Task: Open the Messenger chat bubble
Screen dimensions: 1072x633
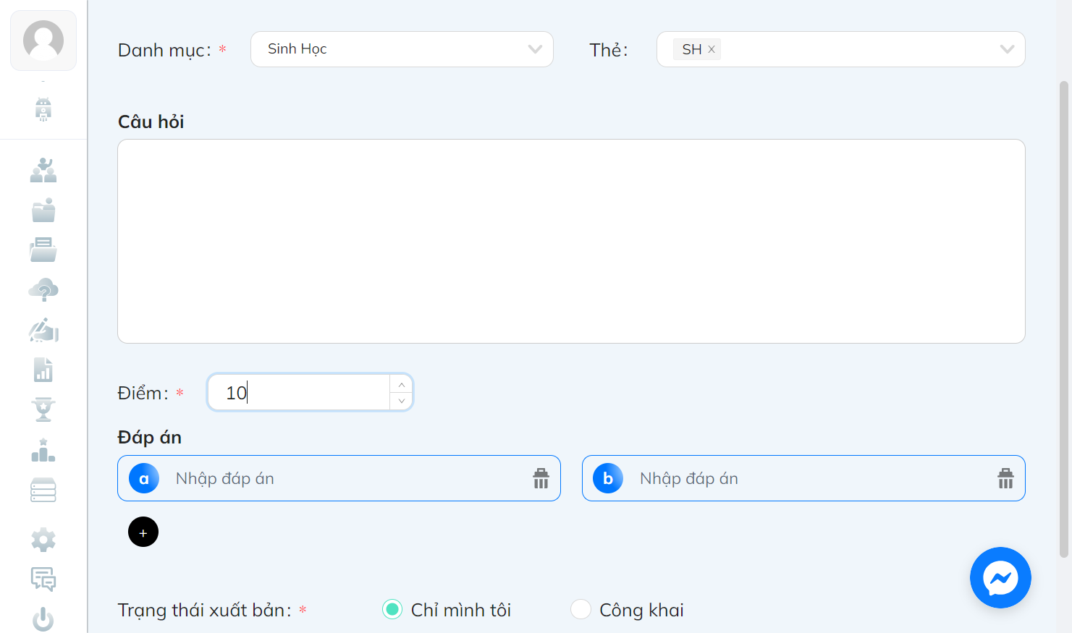Action: click(x=1000, y=577)
